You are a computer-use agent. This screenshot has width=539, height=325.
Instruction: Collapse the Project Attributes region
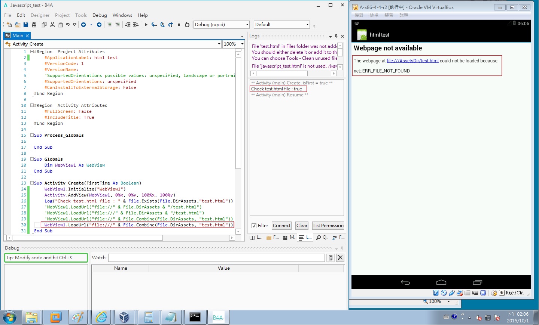coord(32,52)
